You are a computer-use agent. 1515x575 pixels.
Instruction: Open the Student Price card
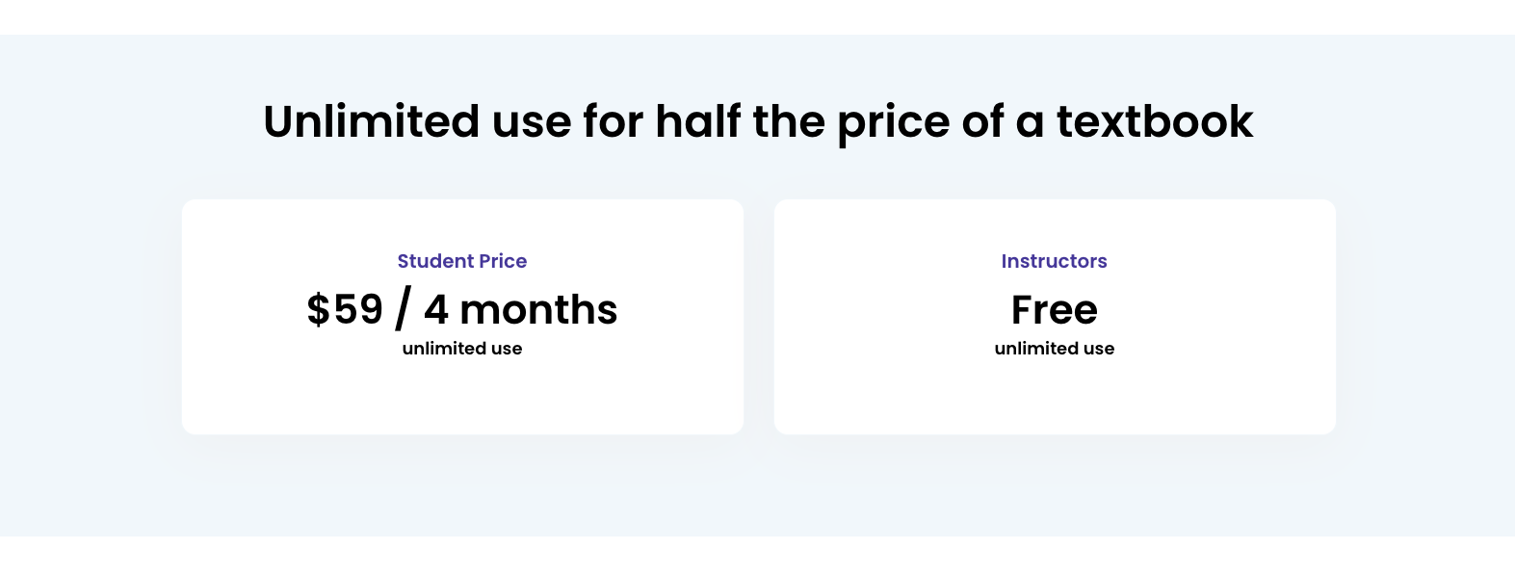pos(462,317)
